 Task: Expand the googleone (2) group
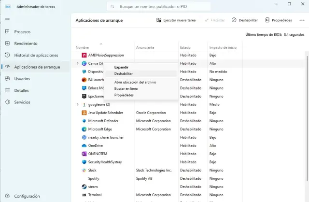pyautogui.click(x=78, y=104)
